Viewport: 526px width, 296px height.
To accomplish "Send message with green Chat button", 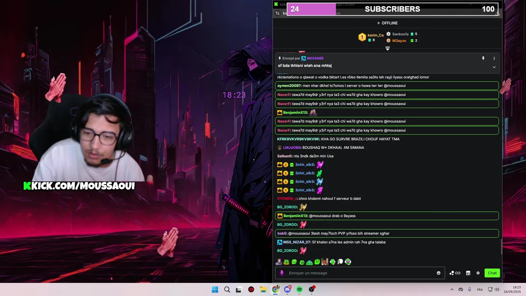I will [x=492, y=273].
